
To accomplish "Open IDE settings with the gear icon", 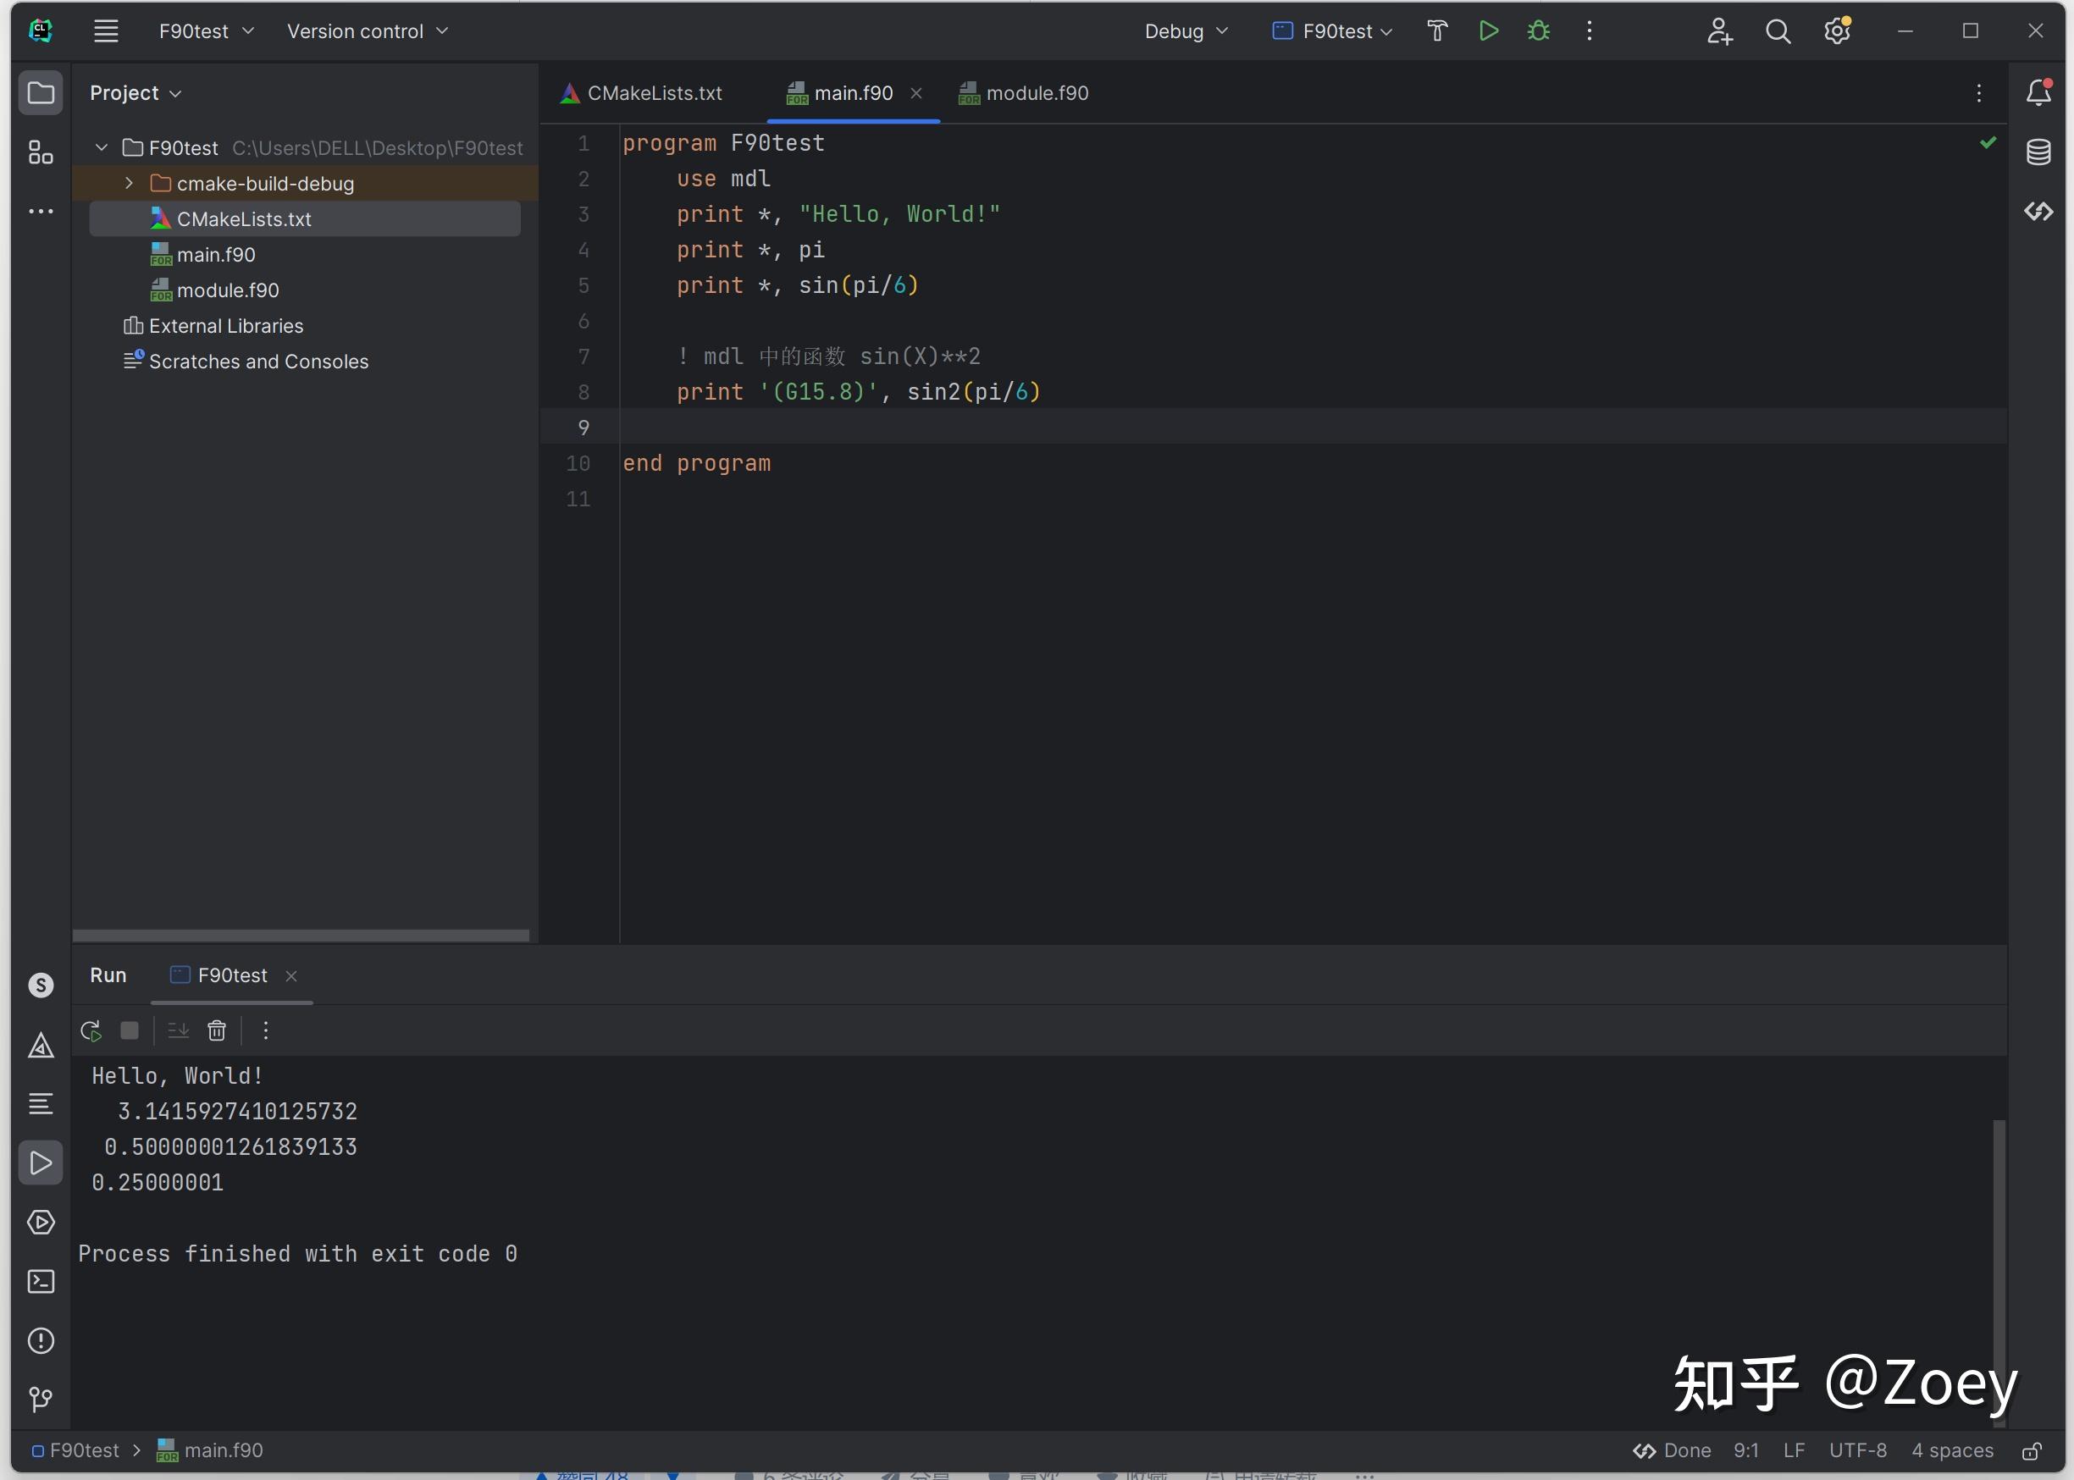I will pyautogui.click(x=1838, y=30).
